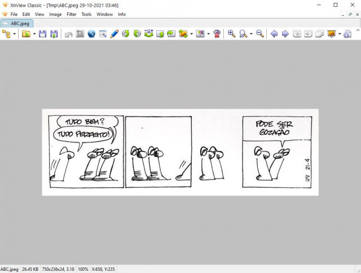Click the red-eye correction icon

[217, 34]
